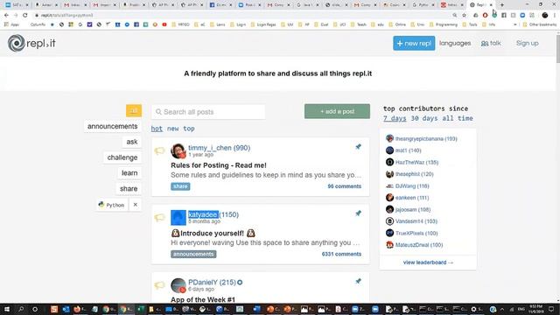Select the announcements category

[113, 126]
